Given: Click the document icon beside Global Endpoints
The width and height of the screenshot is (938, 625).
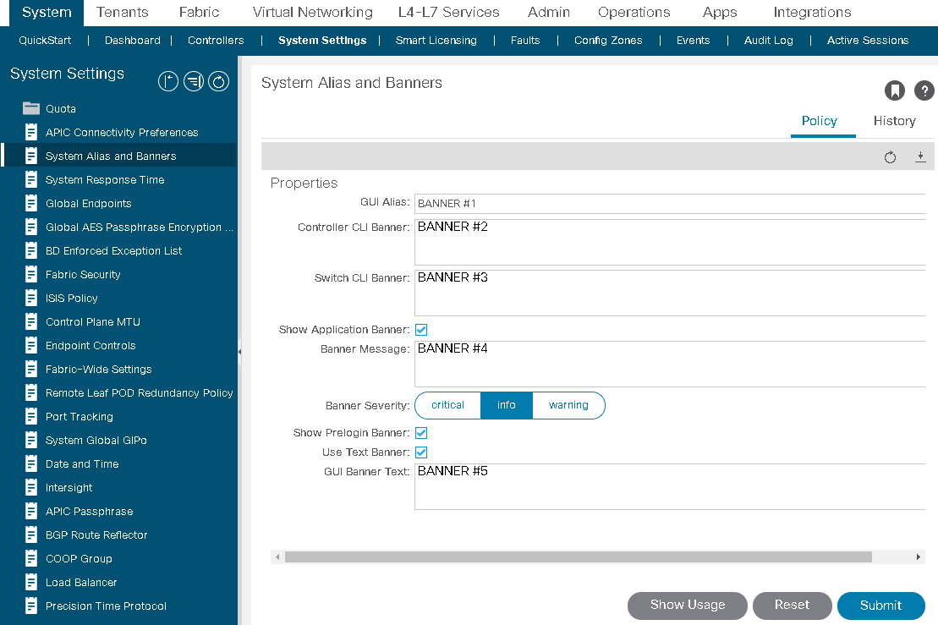Looking at the screenshot, I should click(31, 203).
